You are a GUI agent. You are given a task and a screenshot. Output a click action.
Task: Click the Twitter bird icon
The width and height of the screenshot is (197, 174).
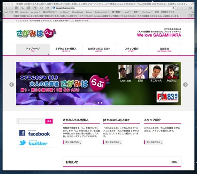[x=23, y=143]
